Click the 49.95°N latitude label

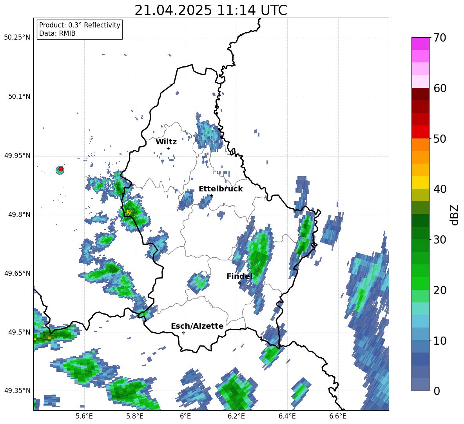pos(17,156)
